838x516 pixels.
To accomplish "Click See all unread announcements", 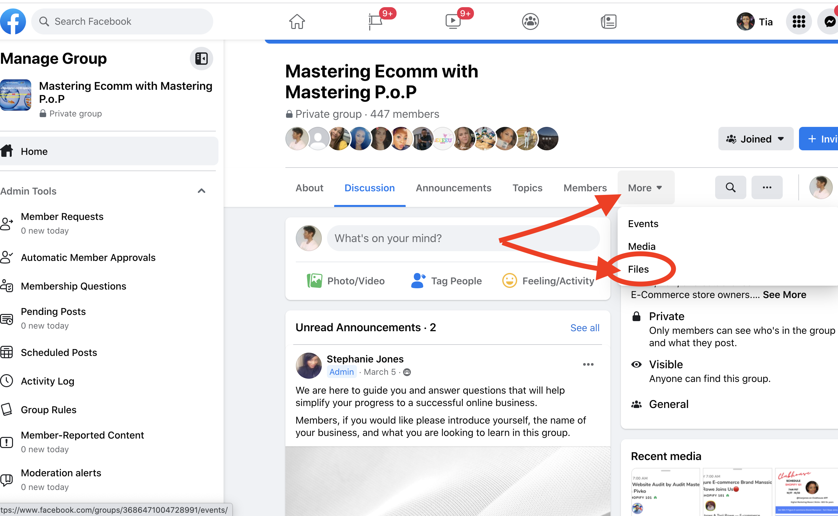I will [585, 328].
